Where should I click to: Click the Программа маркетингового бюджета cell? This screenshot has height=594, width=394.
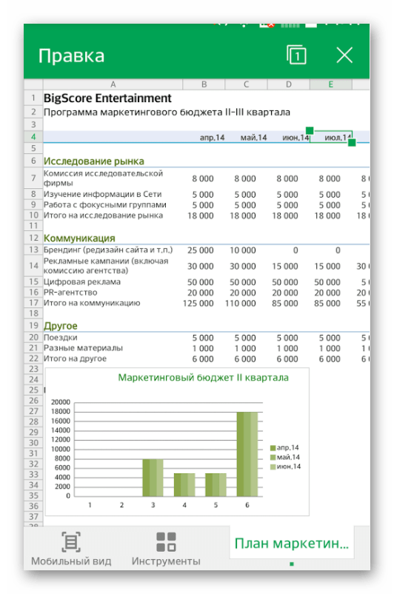pyautogui.click(x=167, y=112)
